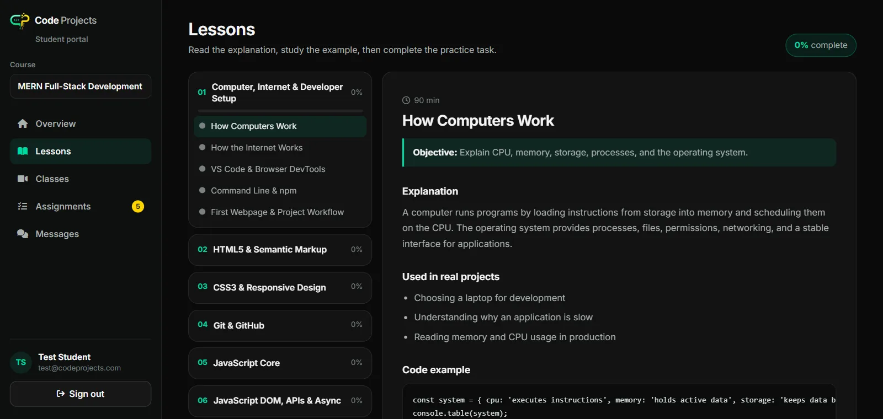Click the module 01 progress bar
Viewport: 883px width, 419px height.
click(280, 111)
